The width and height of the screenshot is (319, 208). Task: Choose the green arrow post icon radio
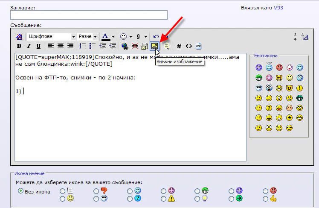click(231, 199)
